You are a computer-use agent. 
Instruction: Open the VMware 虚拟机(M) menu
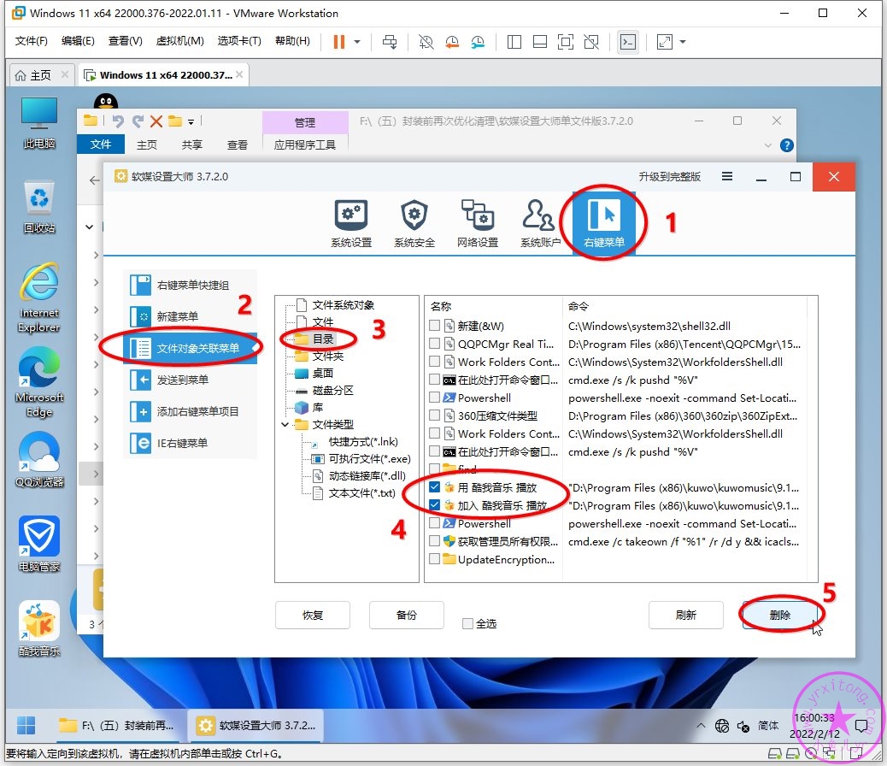point(180,41)
